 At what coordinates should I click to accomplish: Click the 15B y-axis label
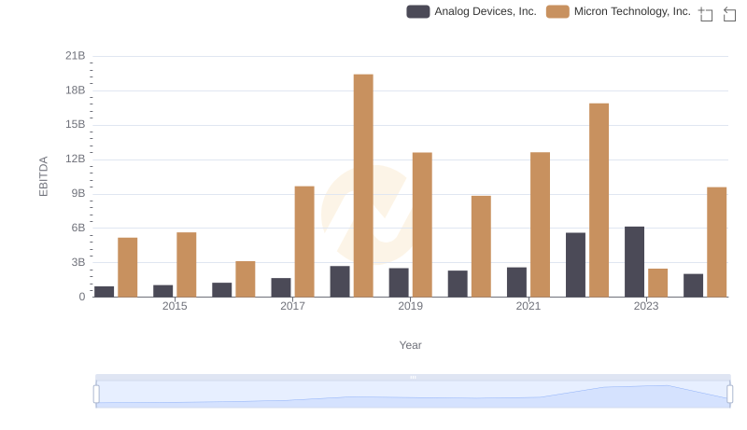pos(76,125)
